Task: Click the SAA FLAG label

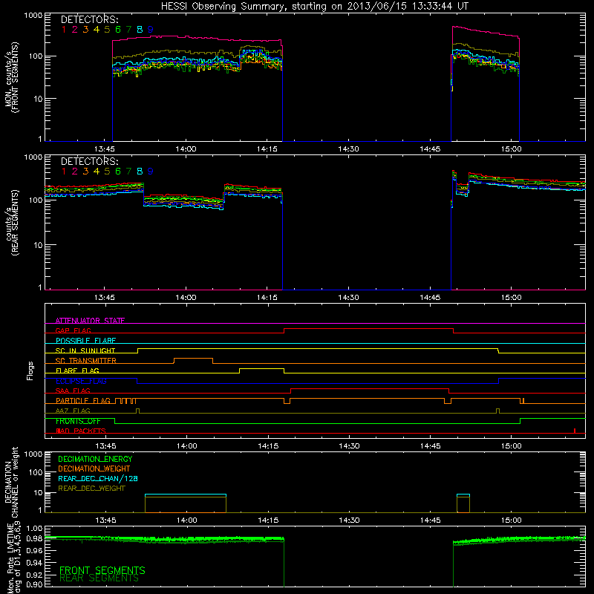Action: (73, 391)
